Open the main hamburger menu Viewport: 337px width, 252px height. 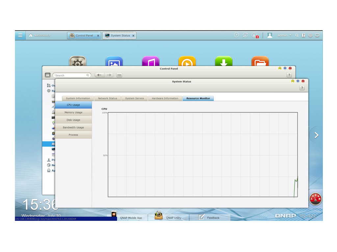click(x=20, y=35)
